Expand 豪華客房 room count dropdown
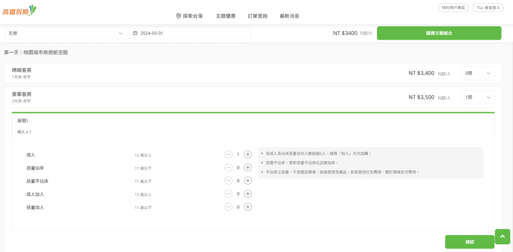This screenshot has height=252, width=513. coord(478,97)
